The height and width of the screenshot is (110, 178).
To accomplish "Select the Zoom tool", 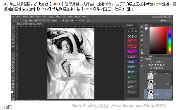I will pyautogui.click(x=13, y=87).
